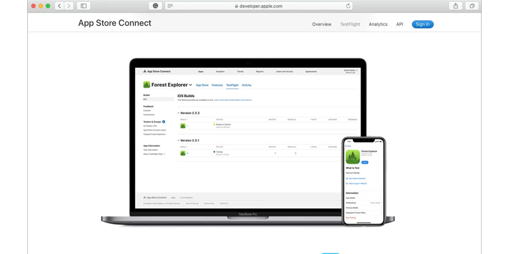Go back using the Safari back arrow
The image size is (507, 254).
[59, 6]
